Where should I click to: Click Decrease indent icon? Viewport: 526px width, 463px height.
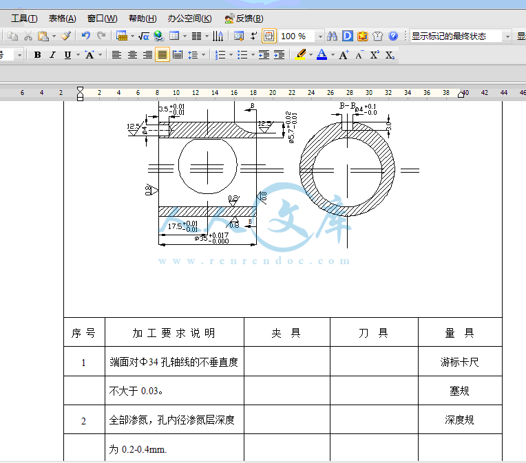pos(264,54)
